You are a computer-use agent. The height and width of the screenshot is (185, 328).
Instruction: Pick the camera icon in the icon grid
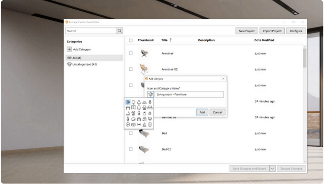tap(133, 124)
